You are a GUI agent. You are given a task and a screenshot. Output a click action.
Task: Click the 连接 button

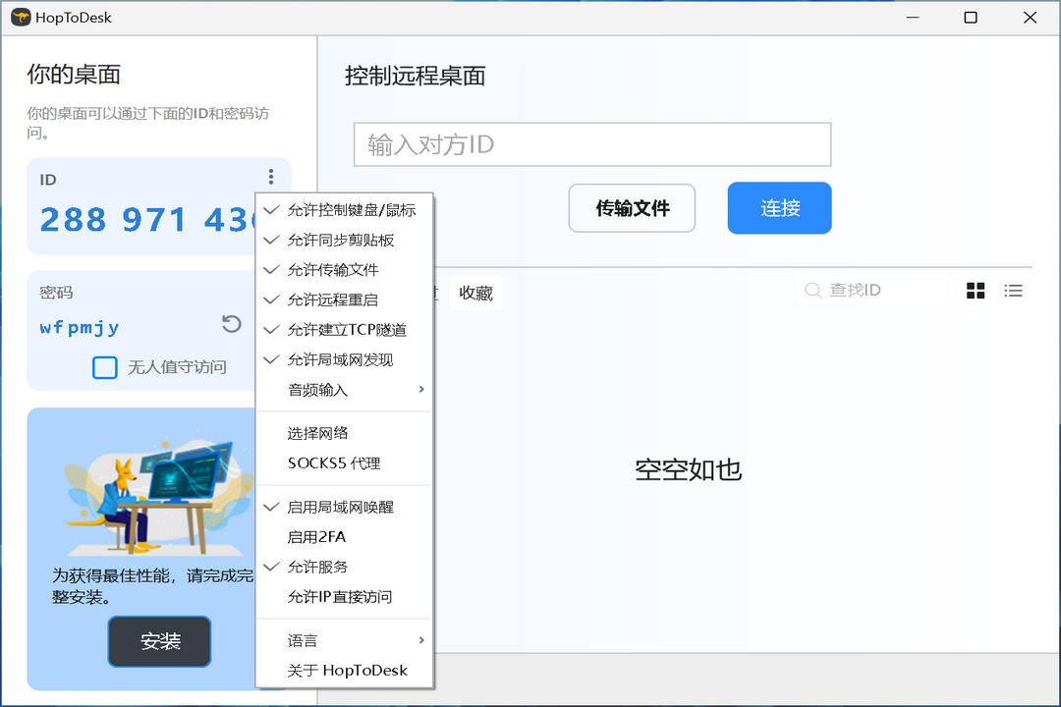click(x=779, y=207)
